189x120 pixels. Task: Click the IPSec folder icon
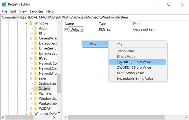click(36, 58)
